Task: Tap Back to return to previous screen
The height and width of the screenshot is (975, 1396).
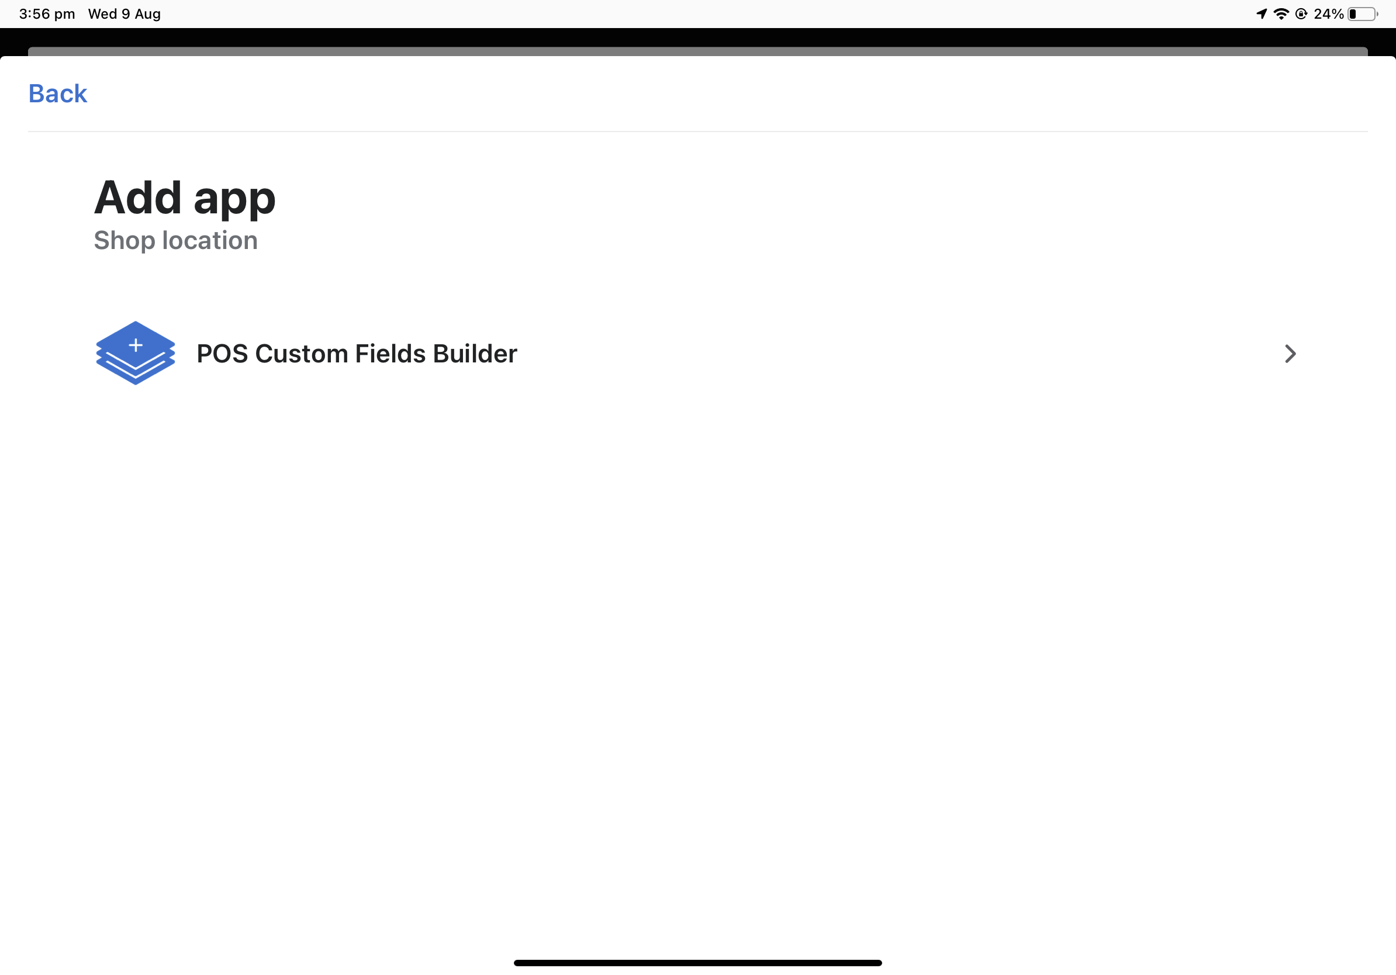Action: 57,95
